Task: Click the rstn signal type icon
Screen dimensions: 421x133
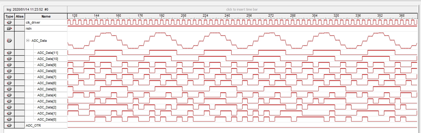Action: (9, 28)
